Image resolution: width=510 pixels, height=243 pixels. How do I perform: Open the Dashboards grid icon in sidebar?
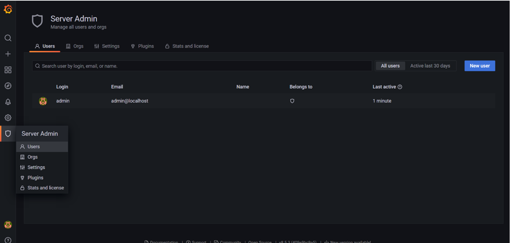pyautogui.click(x=8, y=70)
